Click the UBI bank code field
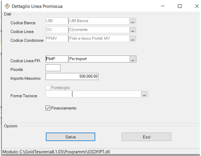Screen dimensions: 201x156 (x=56, y=21)
